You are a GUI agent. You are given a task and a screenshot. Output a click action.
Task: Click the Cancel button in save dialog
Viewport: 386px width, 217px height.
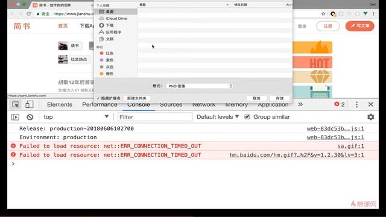tap(256, 98)
